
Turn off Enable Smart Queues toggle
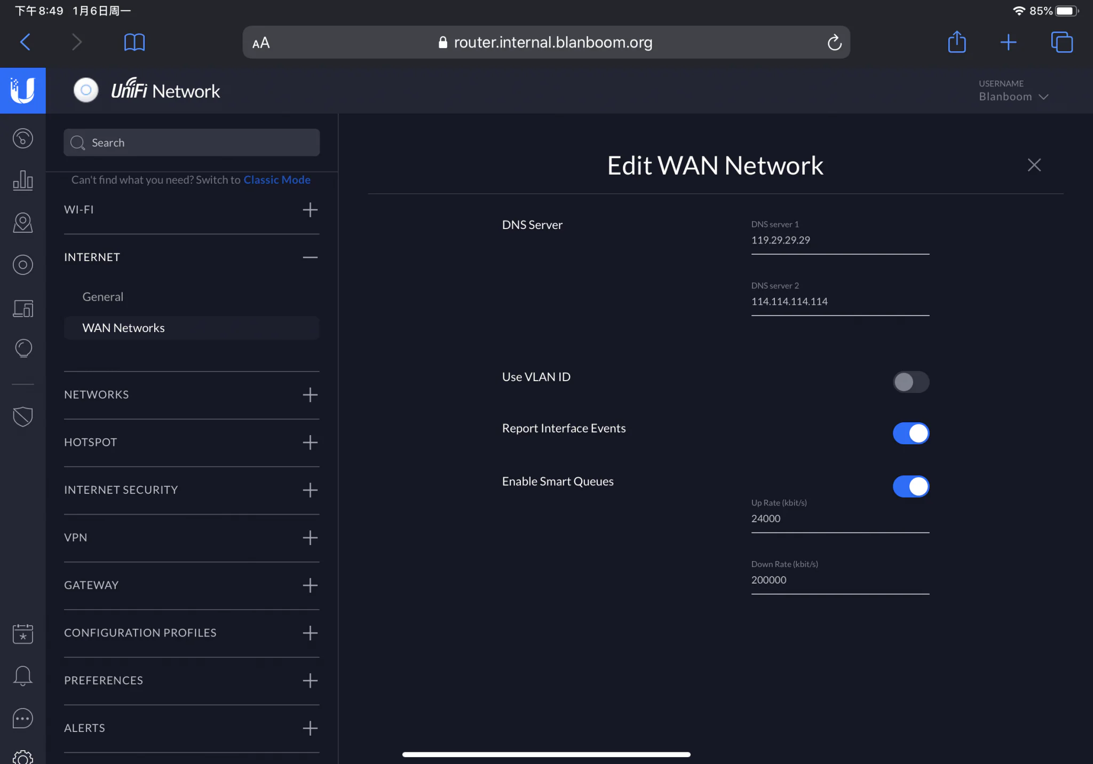910,486
